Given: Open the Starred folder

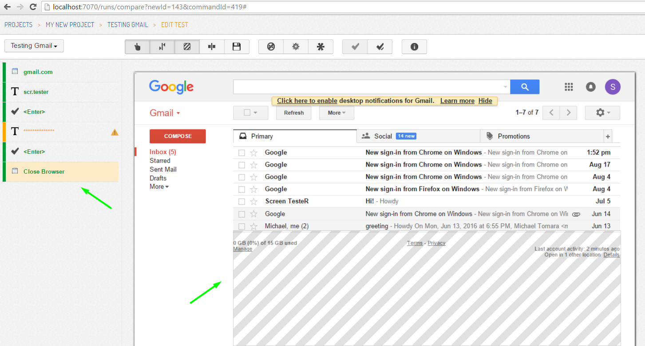Looking at the screenshot, I should click(160, 161).
